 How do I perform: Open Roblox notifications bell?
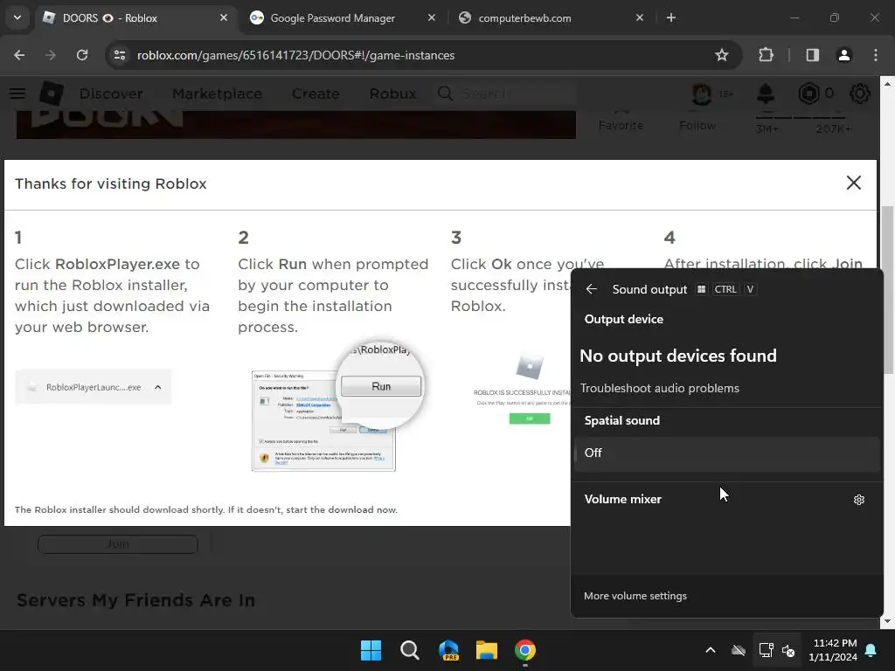766,93
